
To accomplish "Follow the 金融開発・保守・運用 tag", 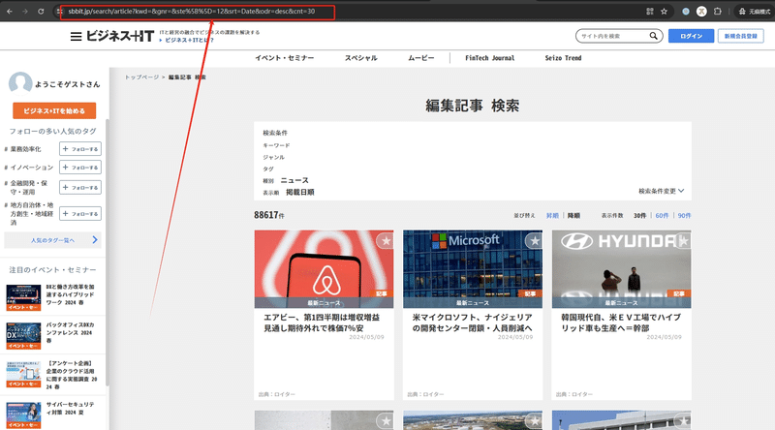I will pos(80,187).
